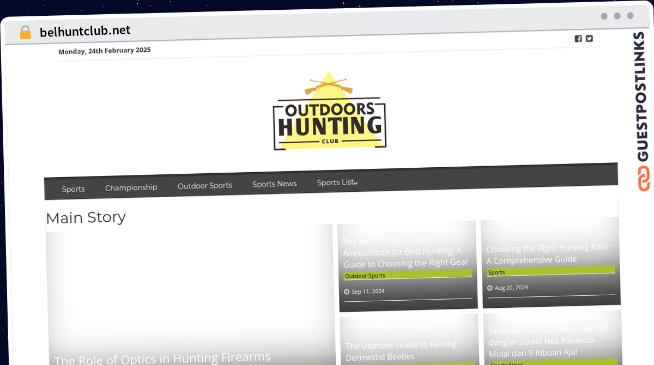Click the Monday, 24th February 2025 date
This screenshot has height=365, width=654.
(x=105, y=51)
